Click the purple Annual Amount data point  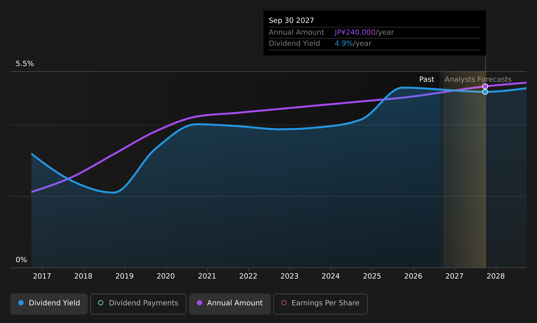pos(485,86)
